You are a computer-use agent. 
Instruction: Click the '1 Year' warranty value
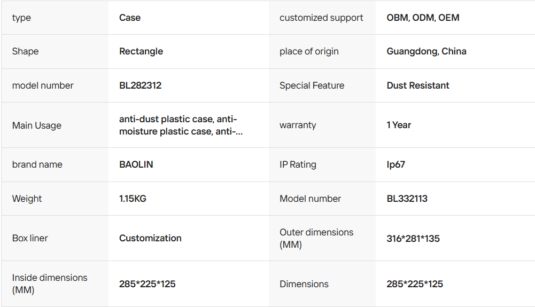point(399,125)
